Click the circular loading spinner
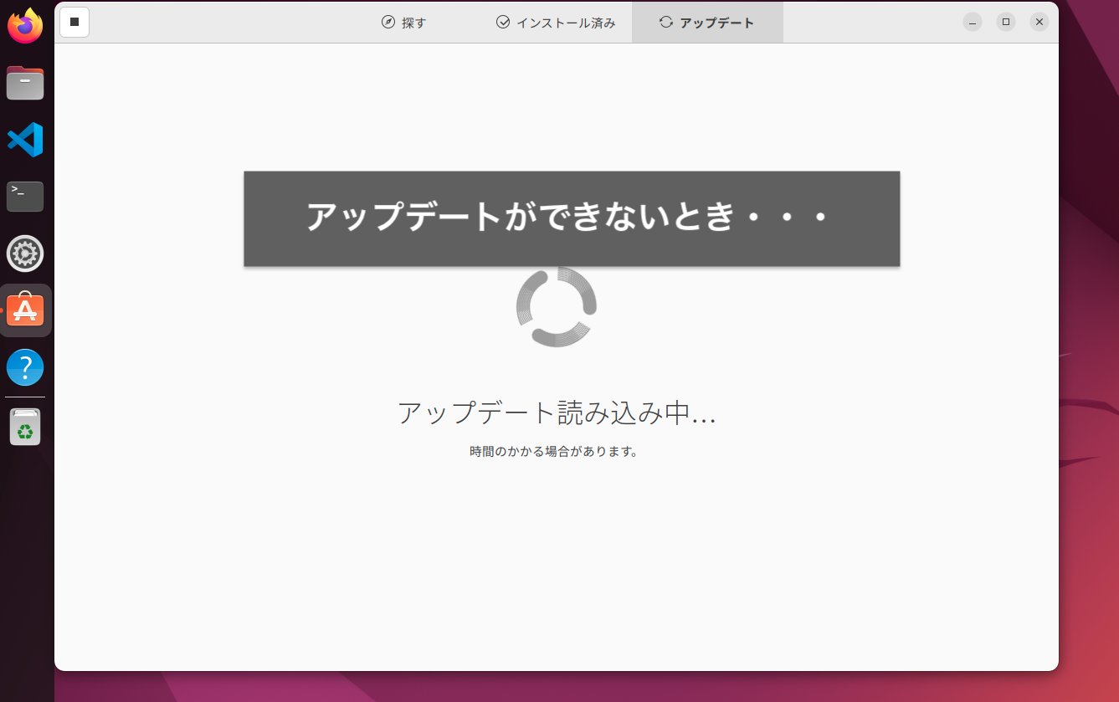1119x702 pixels. [x=557, y=307]
